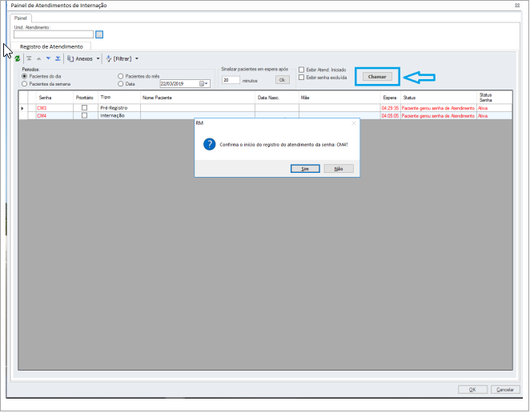Confirm dialog with Sim button
The height and width of the screenshot is (413, 530).
coord(305,169)
